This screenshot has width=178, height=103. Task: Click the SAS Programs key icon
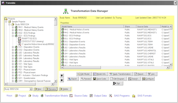click(x=111, y=96)
